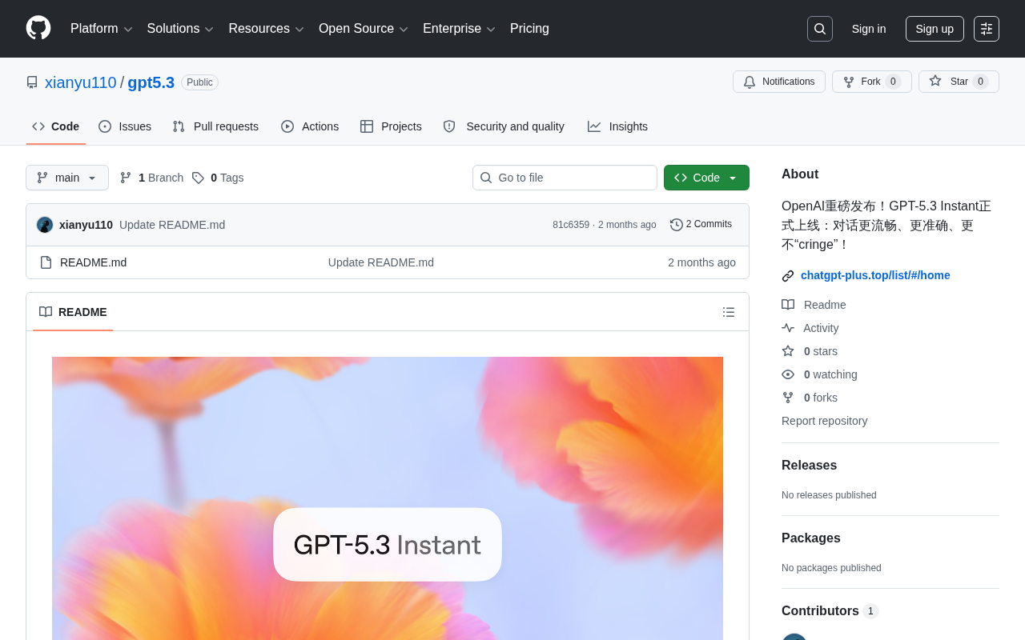Click the branch icon beside 1 Branch
Screen dimensions: 1025x640
coord(126,178)
